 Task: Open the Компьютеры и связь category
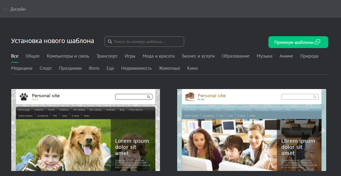coord(68,56)
